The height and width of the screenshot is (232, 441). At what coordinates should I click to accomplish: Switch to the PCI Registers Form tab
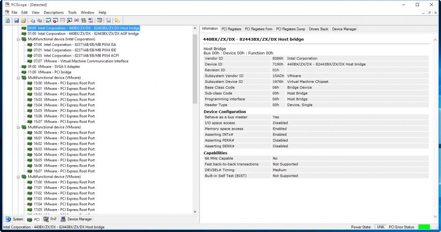259,29
